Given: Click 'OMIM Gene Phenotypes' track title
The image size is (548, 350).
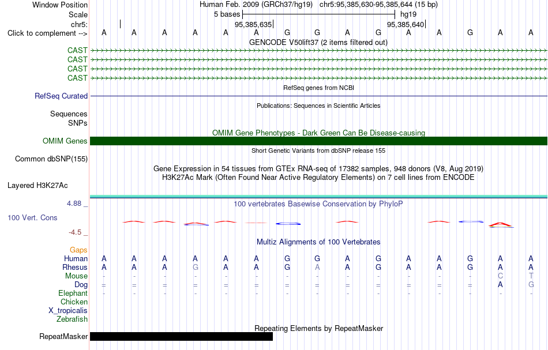Looking at the screenshot, I should (x=318, y=133).
